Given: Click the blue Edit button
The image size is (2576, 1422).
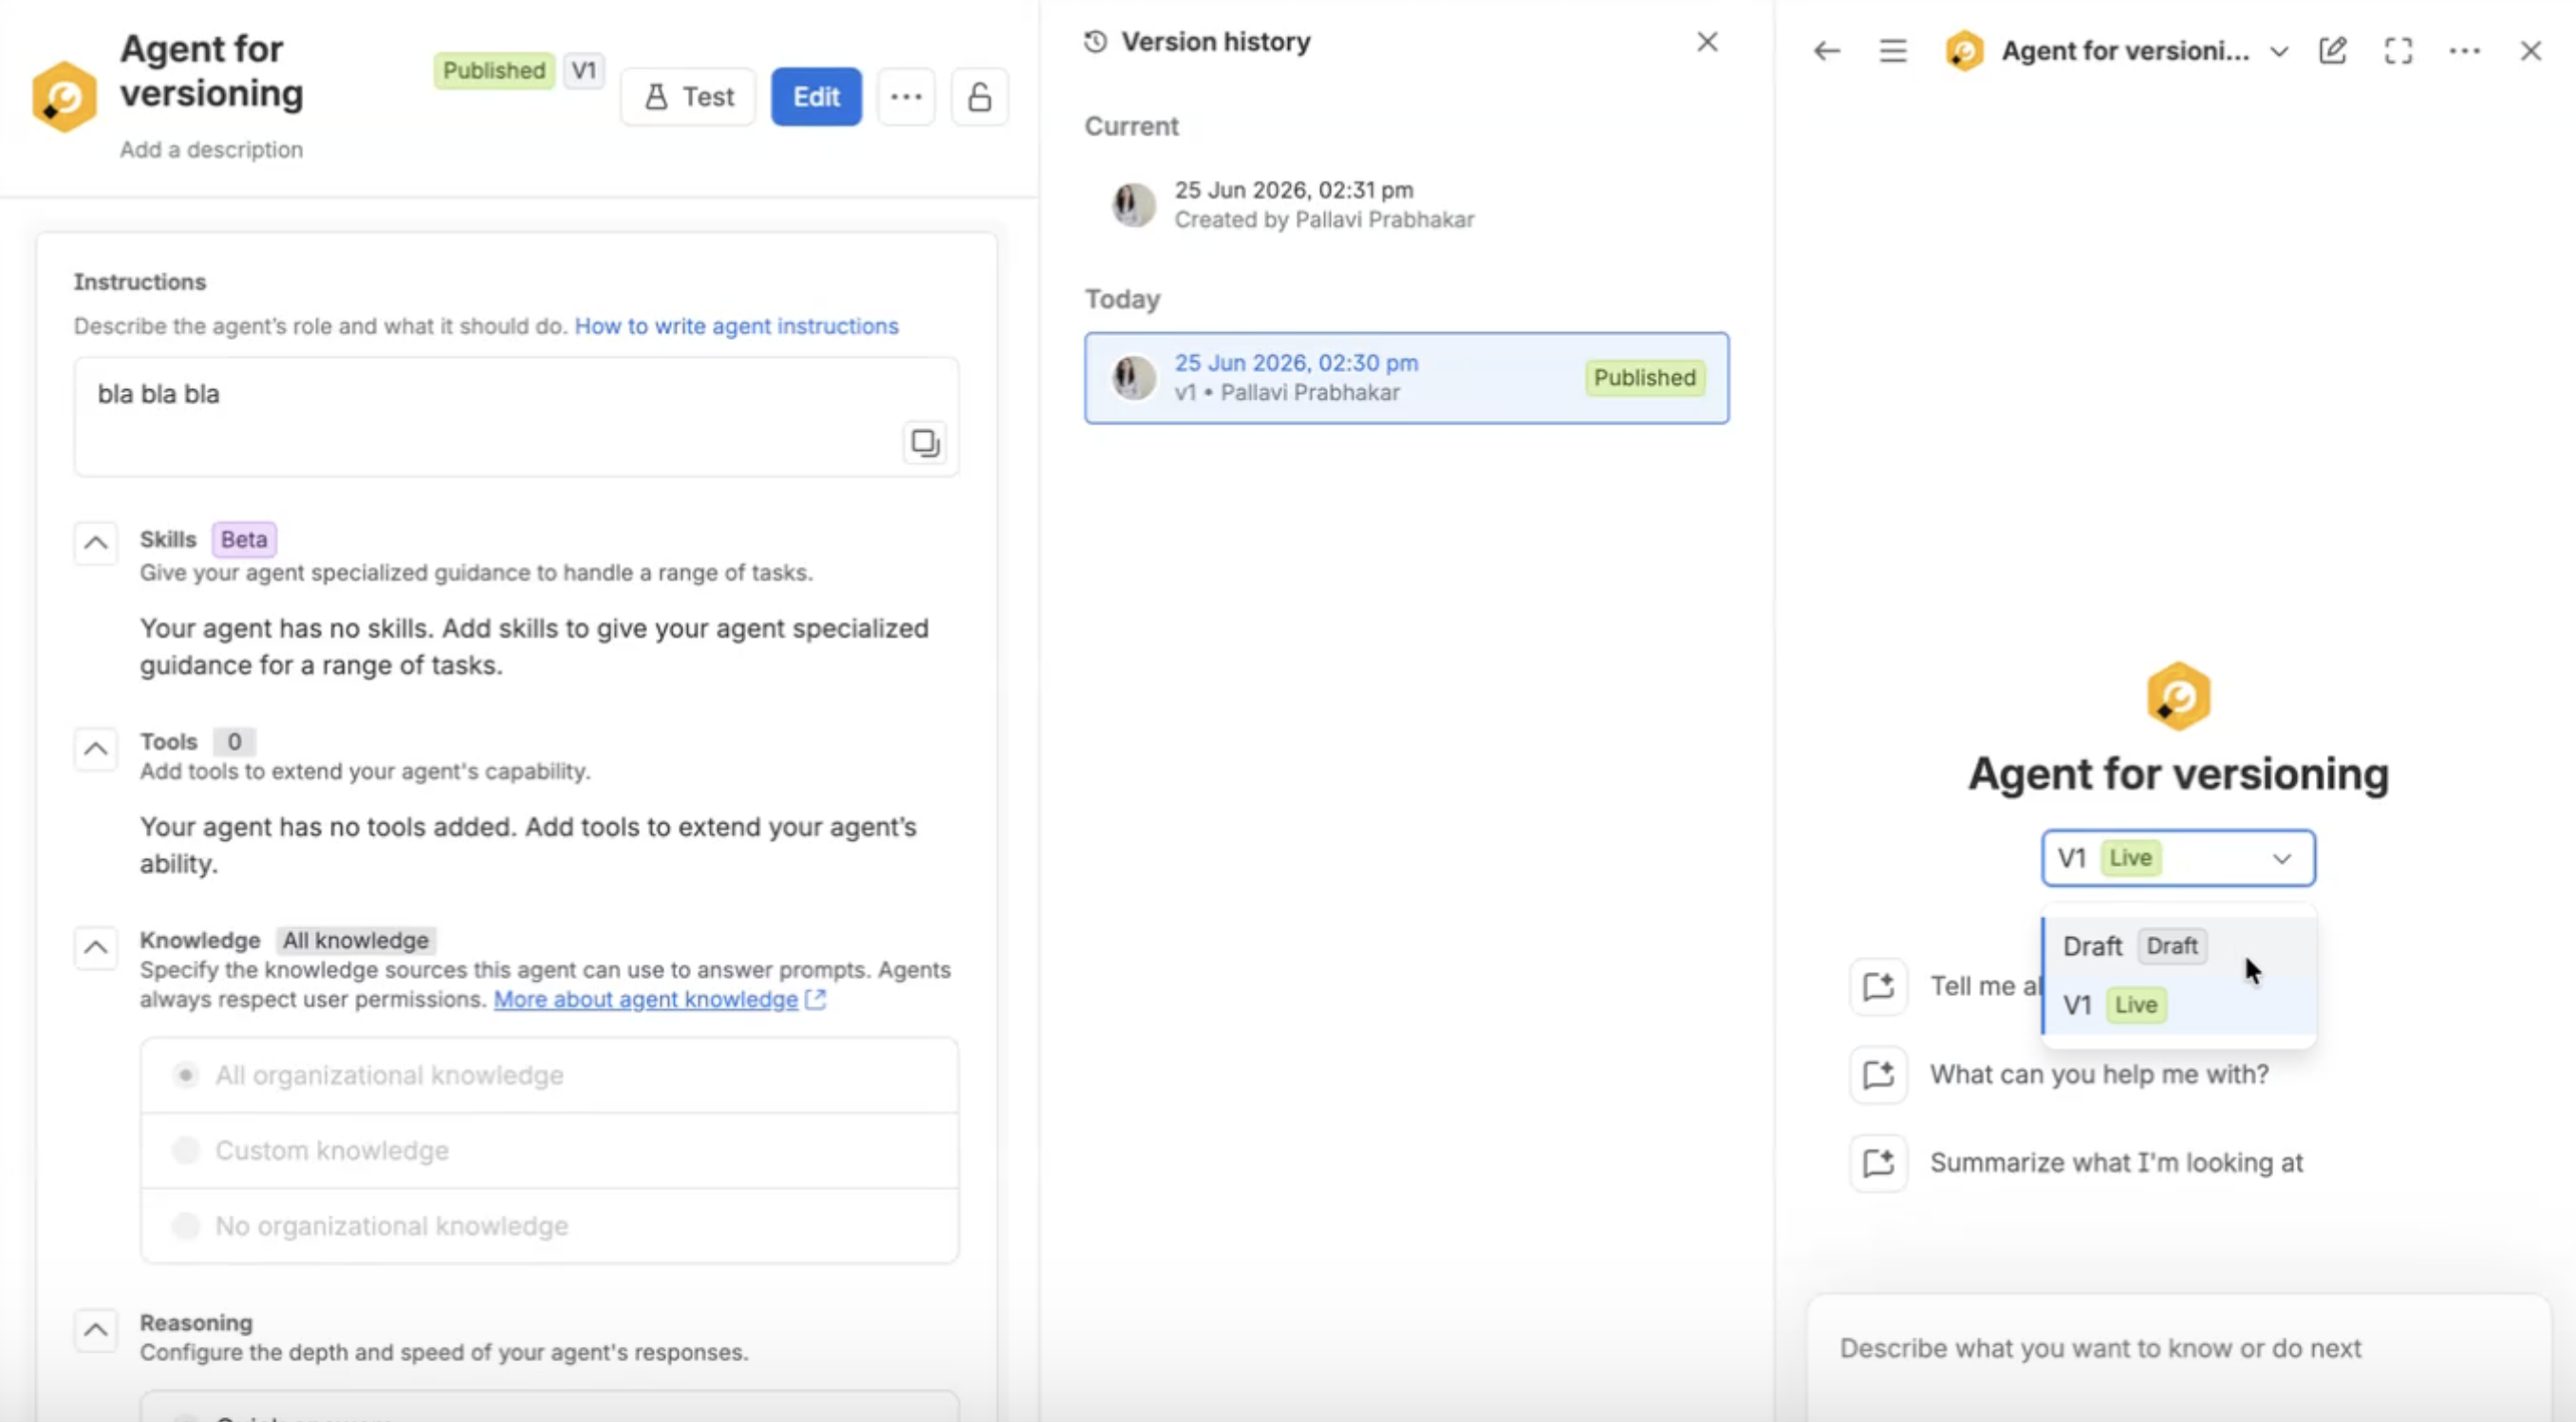Looking at the screenshot, I should 816,97.
